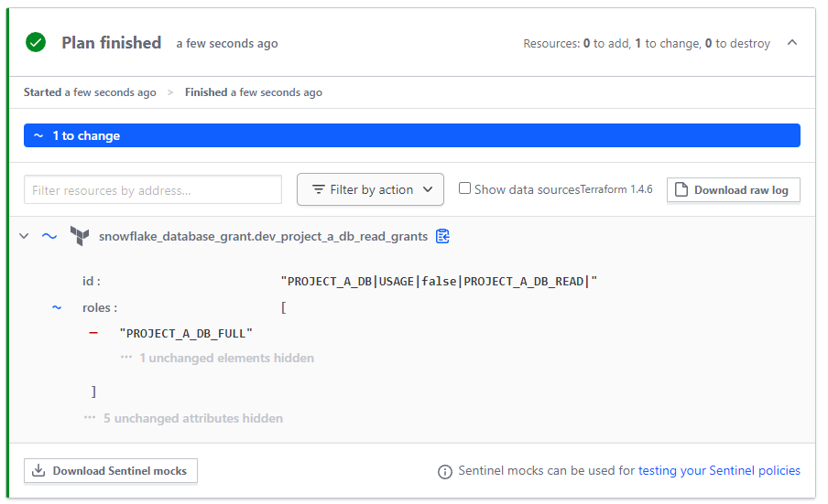Click the red minus icon by PROJECT_A_DB_FULL
The image size is (828, 504).
(93, 333)
